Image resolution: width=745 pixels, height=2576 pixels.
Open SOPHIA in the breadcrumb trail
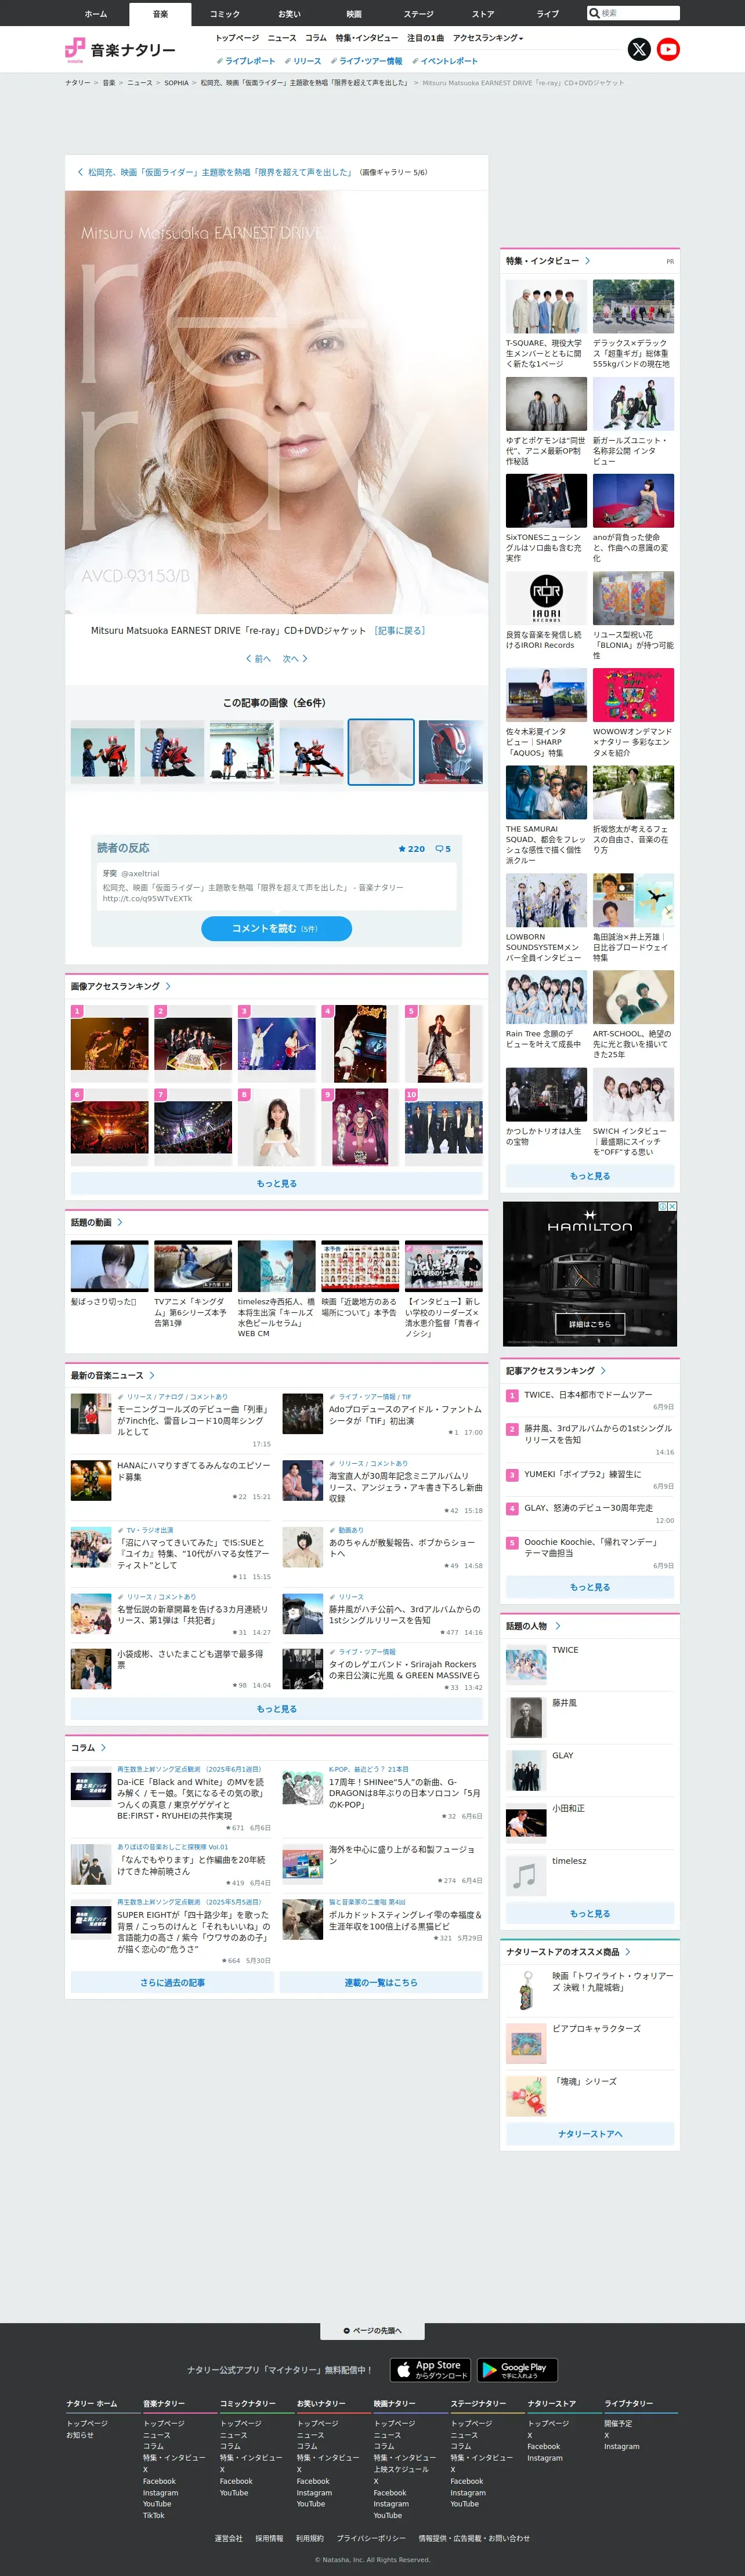[176, 83]
